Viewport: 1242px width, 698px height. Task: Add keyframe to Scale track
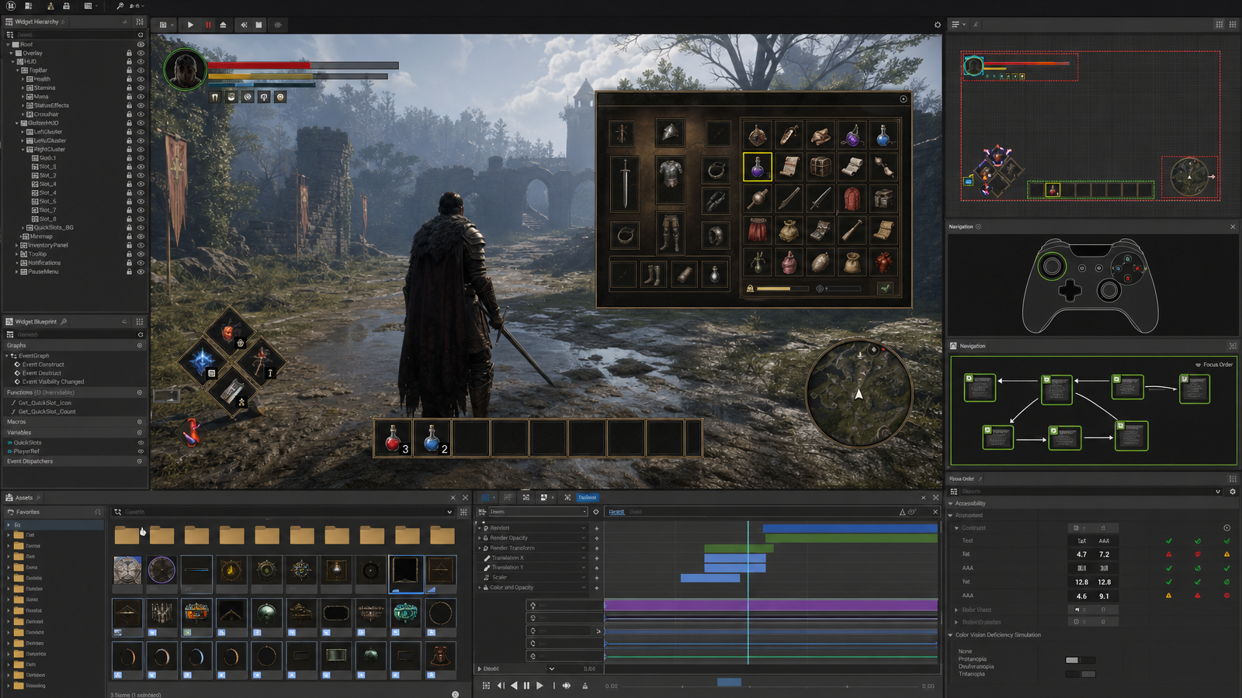click(x=597, y=578)
